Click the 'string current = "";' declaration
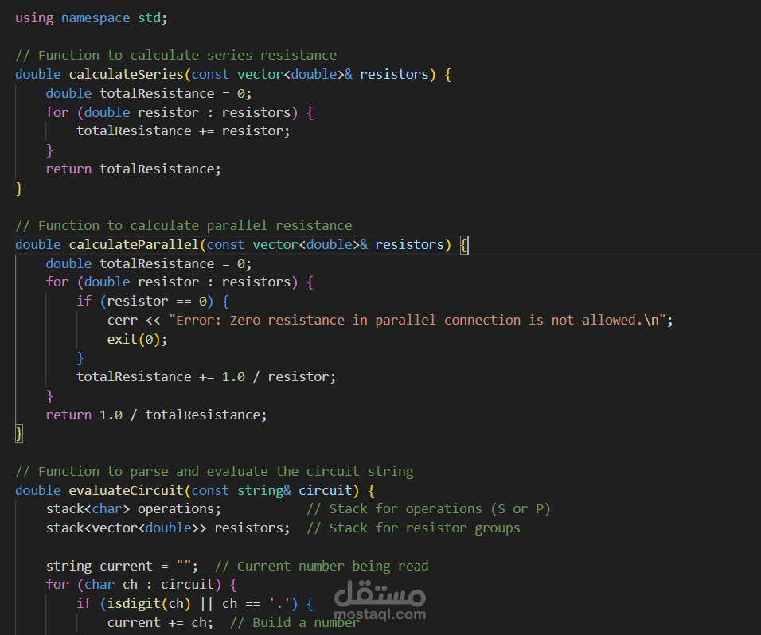Image resolution: width=761 pixels, height=635 pixels. pos(122,566)
